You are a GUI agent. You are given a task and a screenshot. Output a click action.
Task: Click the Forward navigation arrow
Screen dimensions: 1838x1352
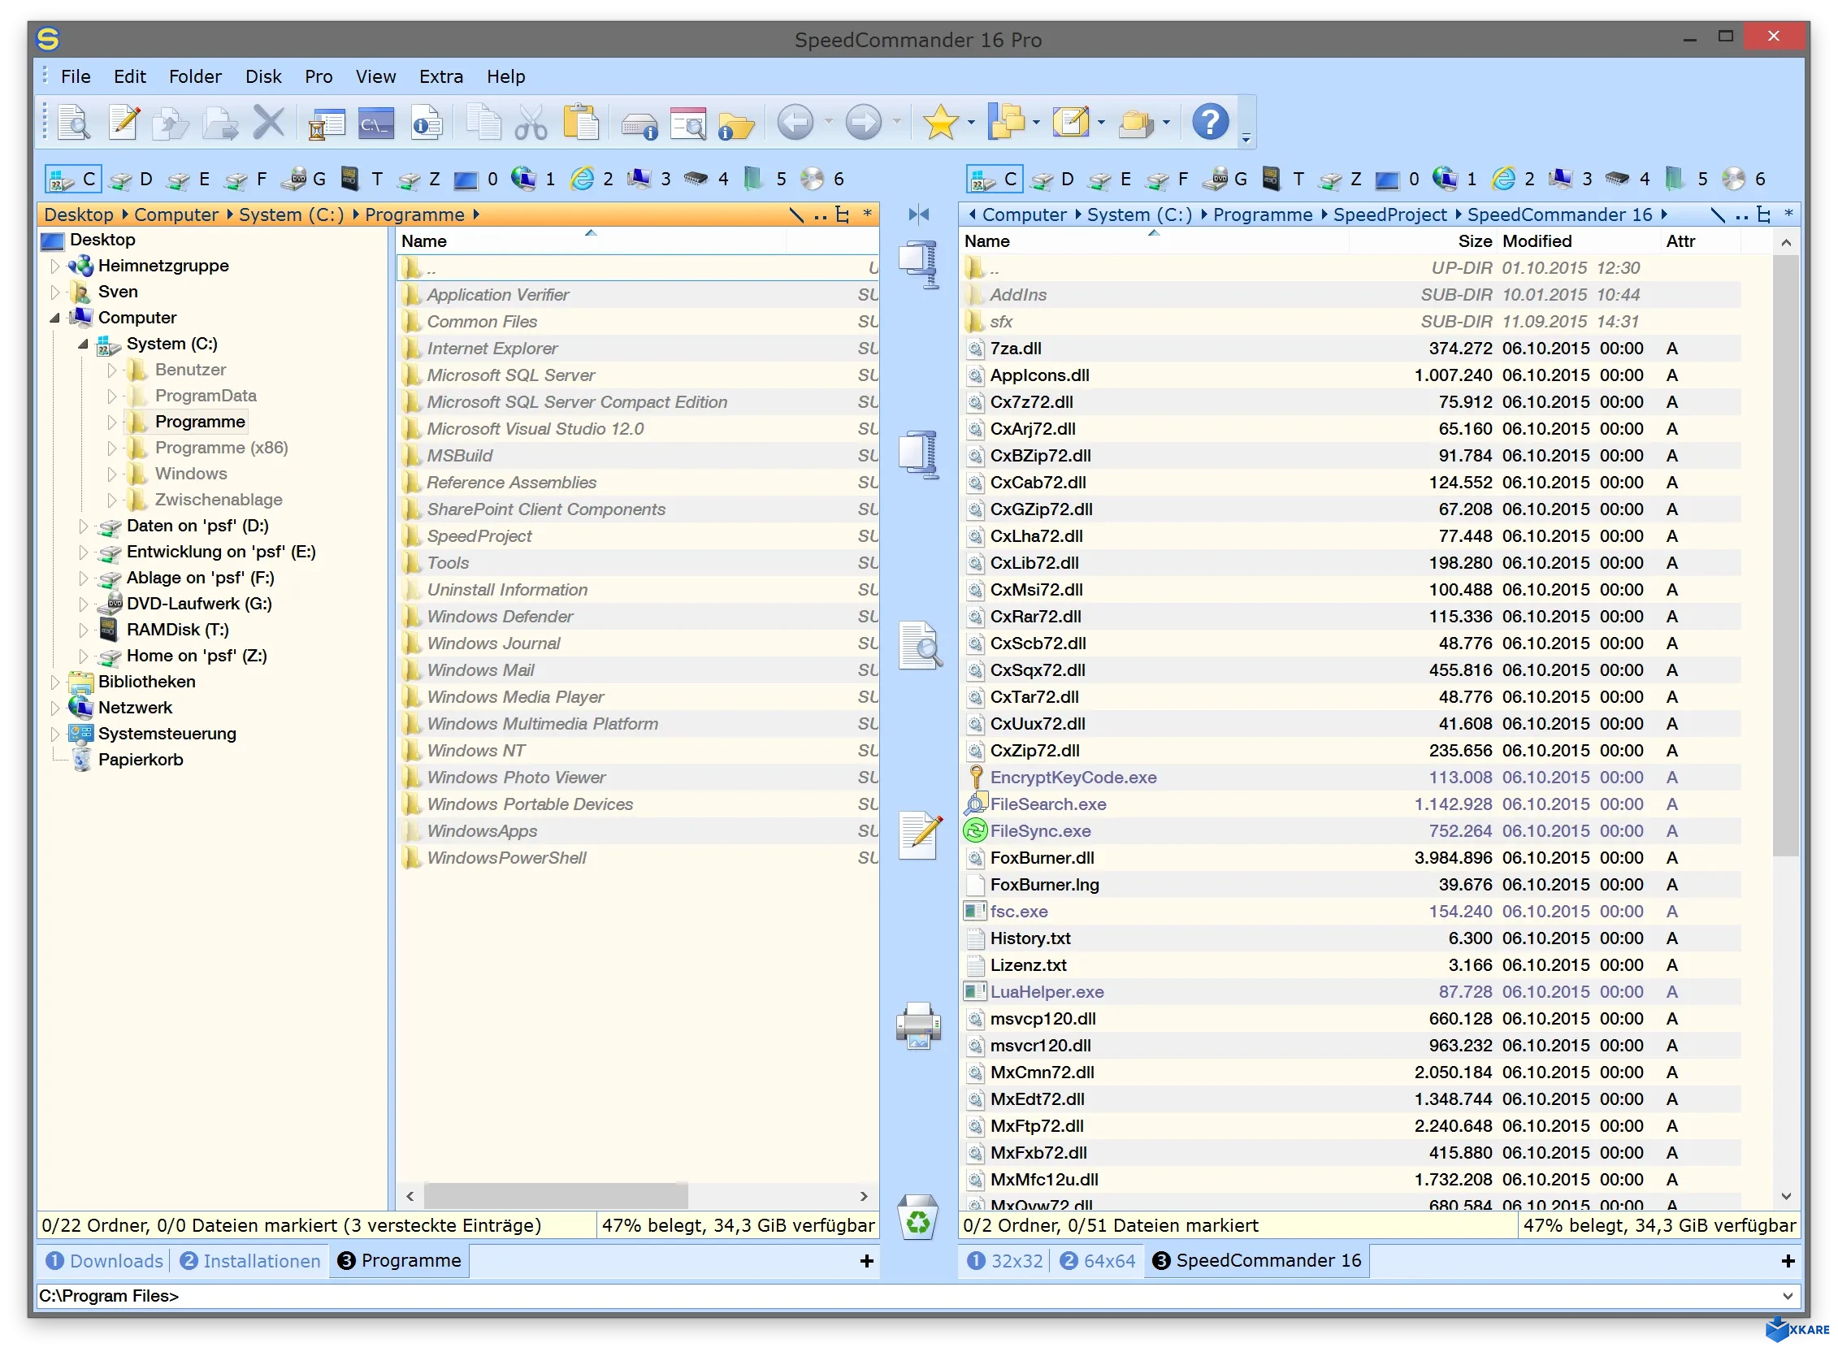(864, 123)
